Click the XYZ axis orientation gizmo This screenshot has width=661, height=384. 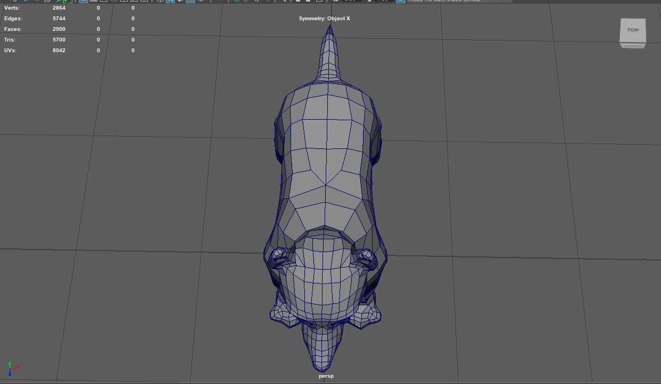13,369
